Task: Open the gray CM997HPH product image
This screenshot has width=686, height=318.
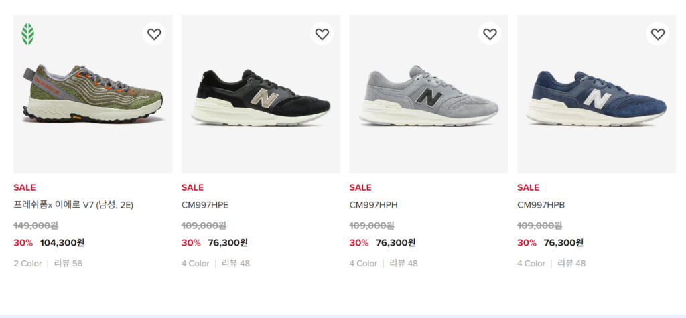Action: (429, 98)
